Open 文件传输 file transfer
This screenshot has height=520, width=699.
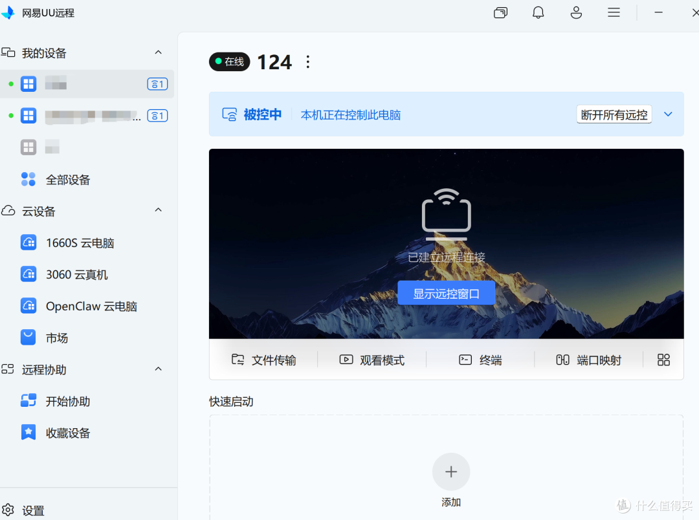[263, 360]
